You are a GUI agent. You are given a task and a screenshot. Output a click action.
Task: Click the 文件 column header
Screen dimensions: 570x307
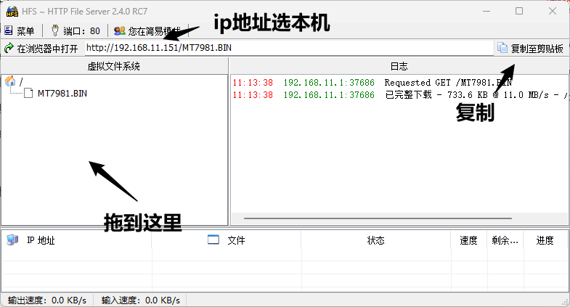[236, 240]
